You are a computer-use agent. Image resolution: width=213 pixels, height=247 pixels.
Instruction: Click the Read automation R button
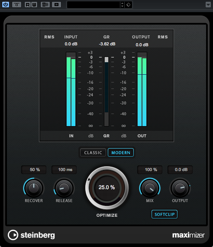[x=27, y=5]
